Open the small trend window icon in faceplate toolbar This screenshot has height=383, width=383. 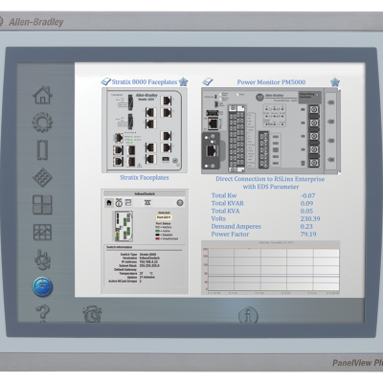[128, 202]
